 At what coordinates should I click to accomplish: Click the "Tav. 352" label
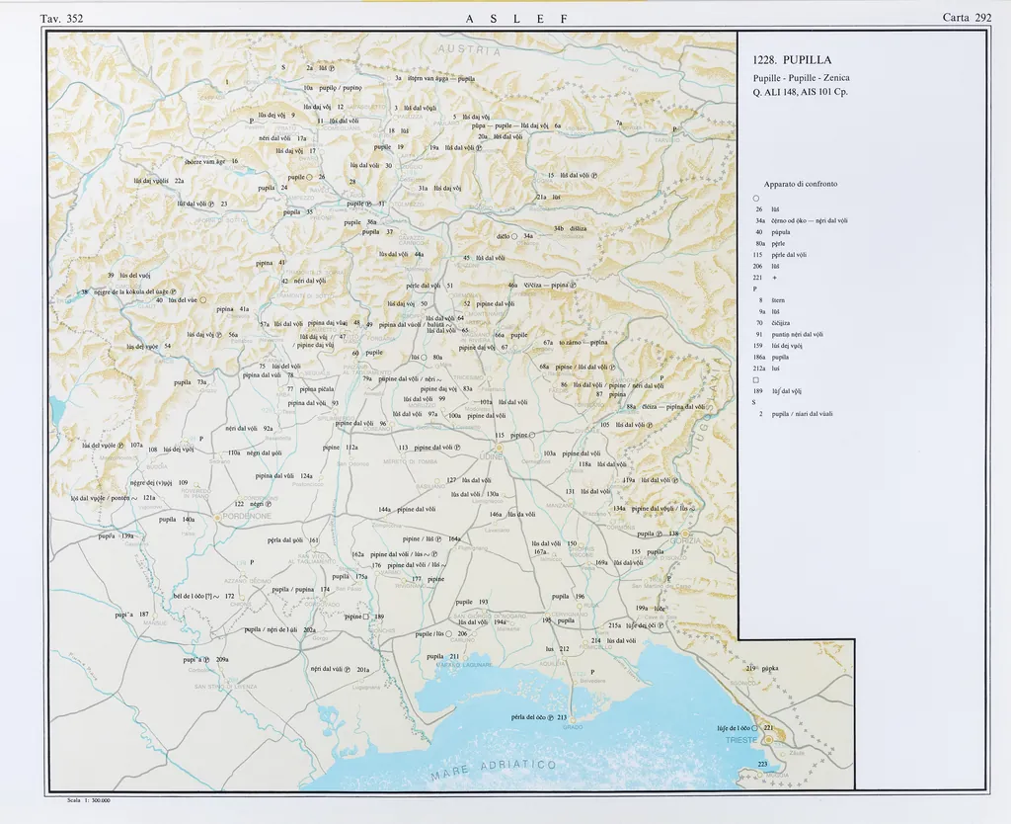(x=61, y=17)
